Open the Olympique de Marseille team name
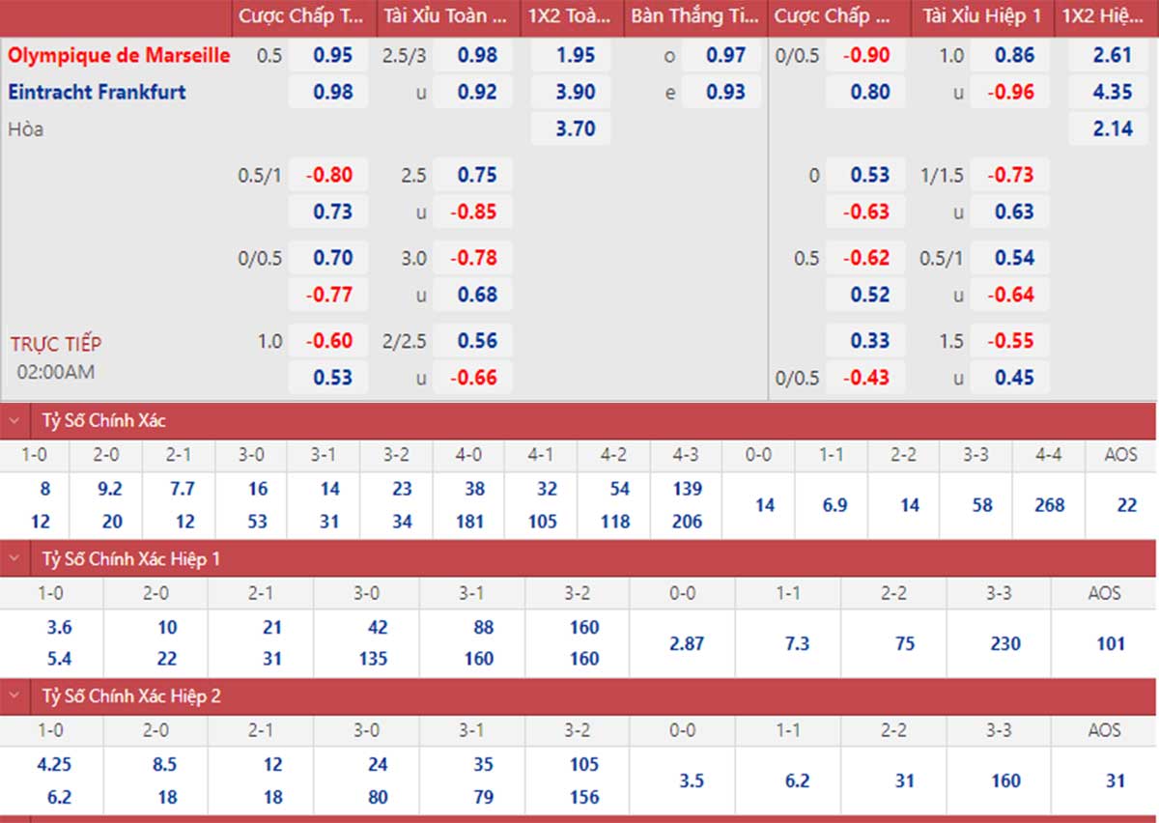The width and height of the screenshot is (1159, 823). click(120, 55)
